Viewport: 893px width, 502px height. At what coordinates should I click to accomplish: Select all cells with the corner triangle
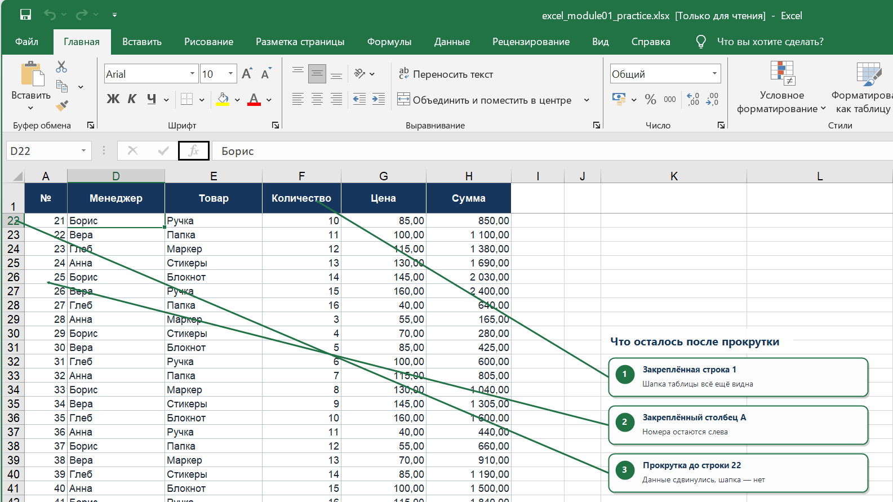coord(17,176)
